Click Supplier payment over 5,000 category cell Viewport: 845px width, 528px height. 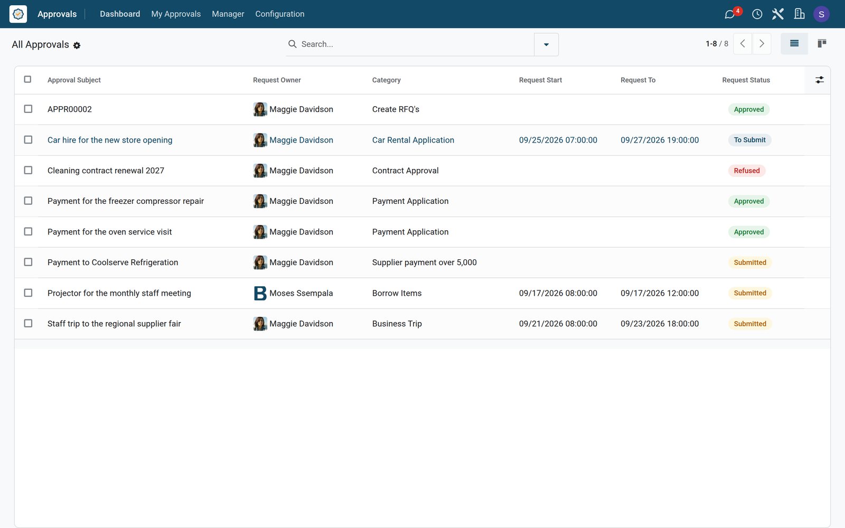(424, 262)
